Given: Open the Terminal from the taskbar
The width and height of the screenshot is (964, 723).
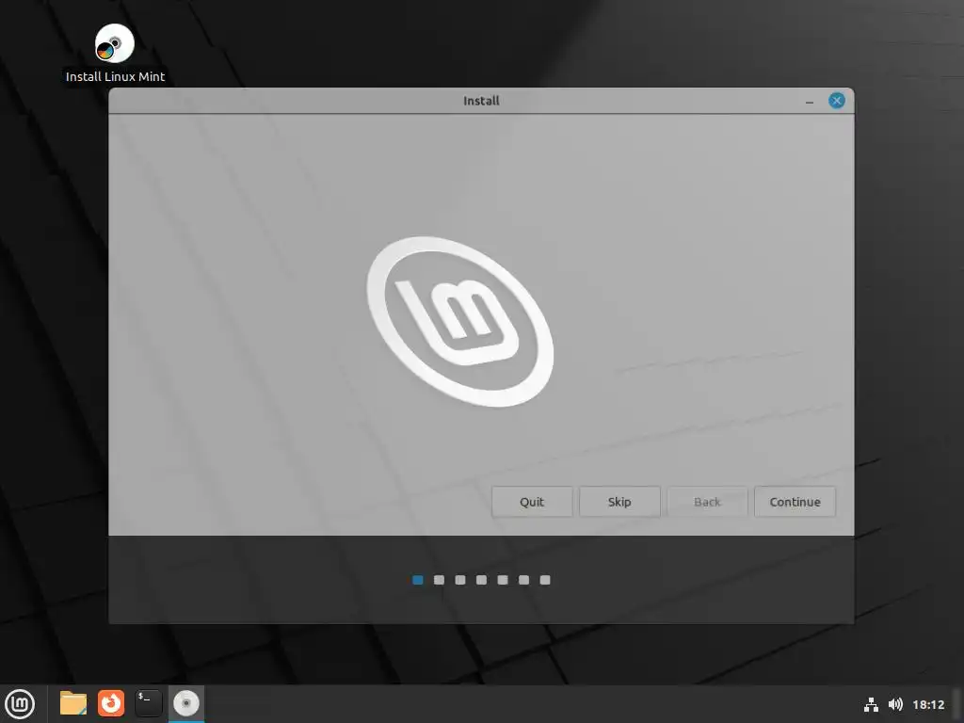Looking at the screenshot, I should [148, 703].
